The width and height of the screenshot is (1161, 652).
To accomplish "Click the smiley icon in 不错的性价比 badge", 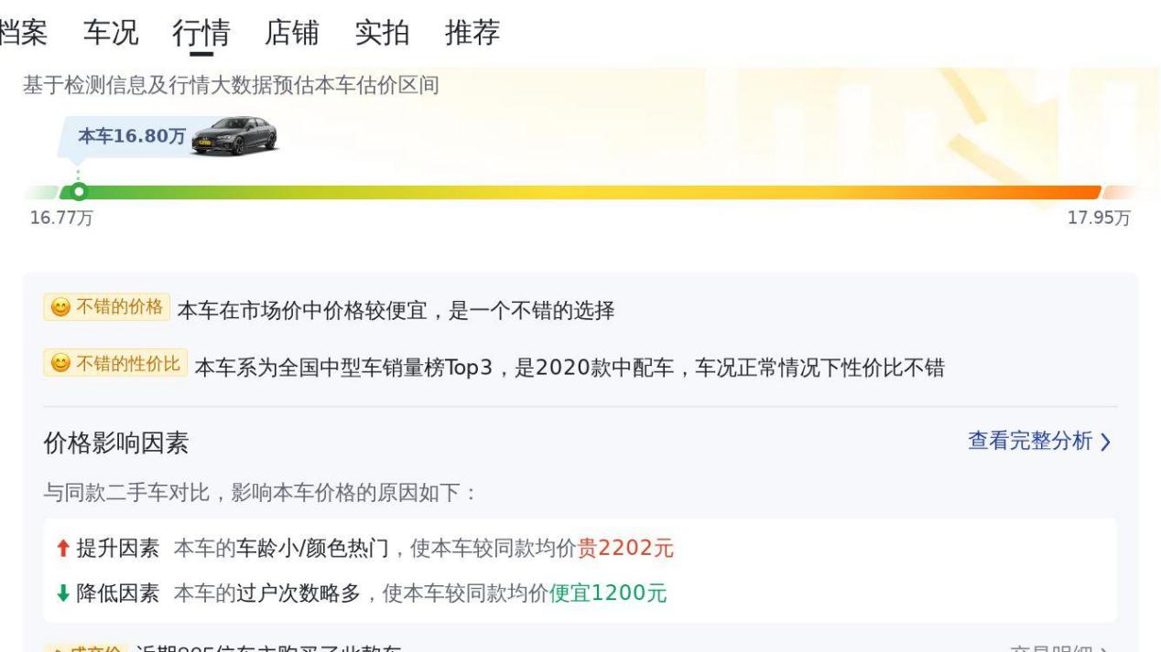I will point(60,365).
